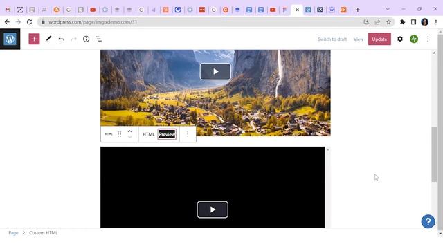This screenshot has width=443, height=249.
Task: Open the Chrome profile avatar
Action: coord(424,21)
